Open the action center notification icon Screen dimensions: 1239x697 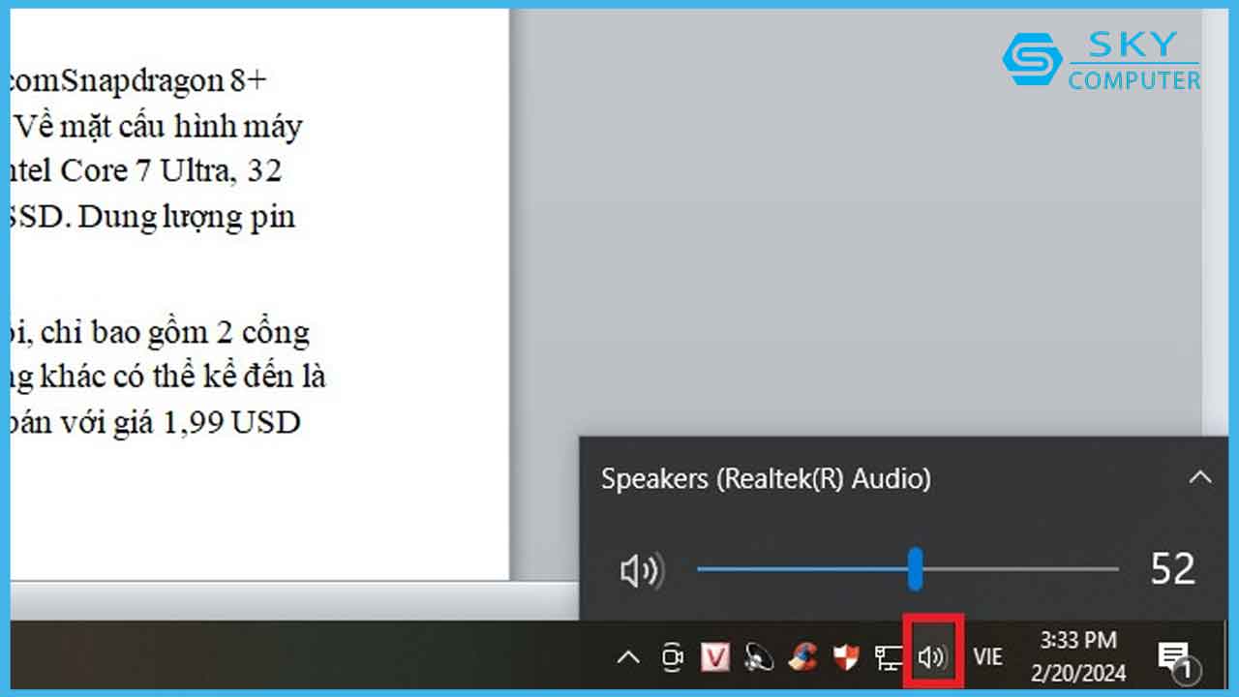(1175, 658)
